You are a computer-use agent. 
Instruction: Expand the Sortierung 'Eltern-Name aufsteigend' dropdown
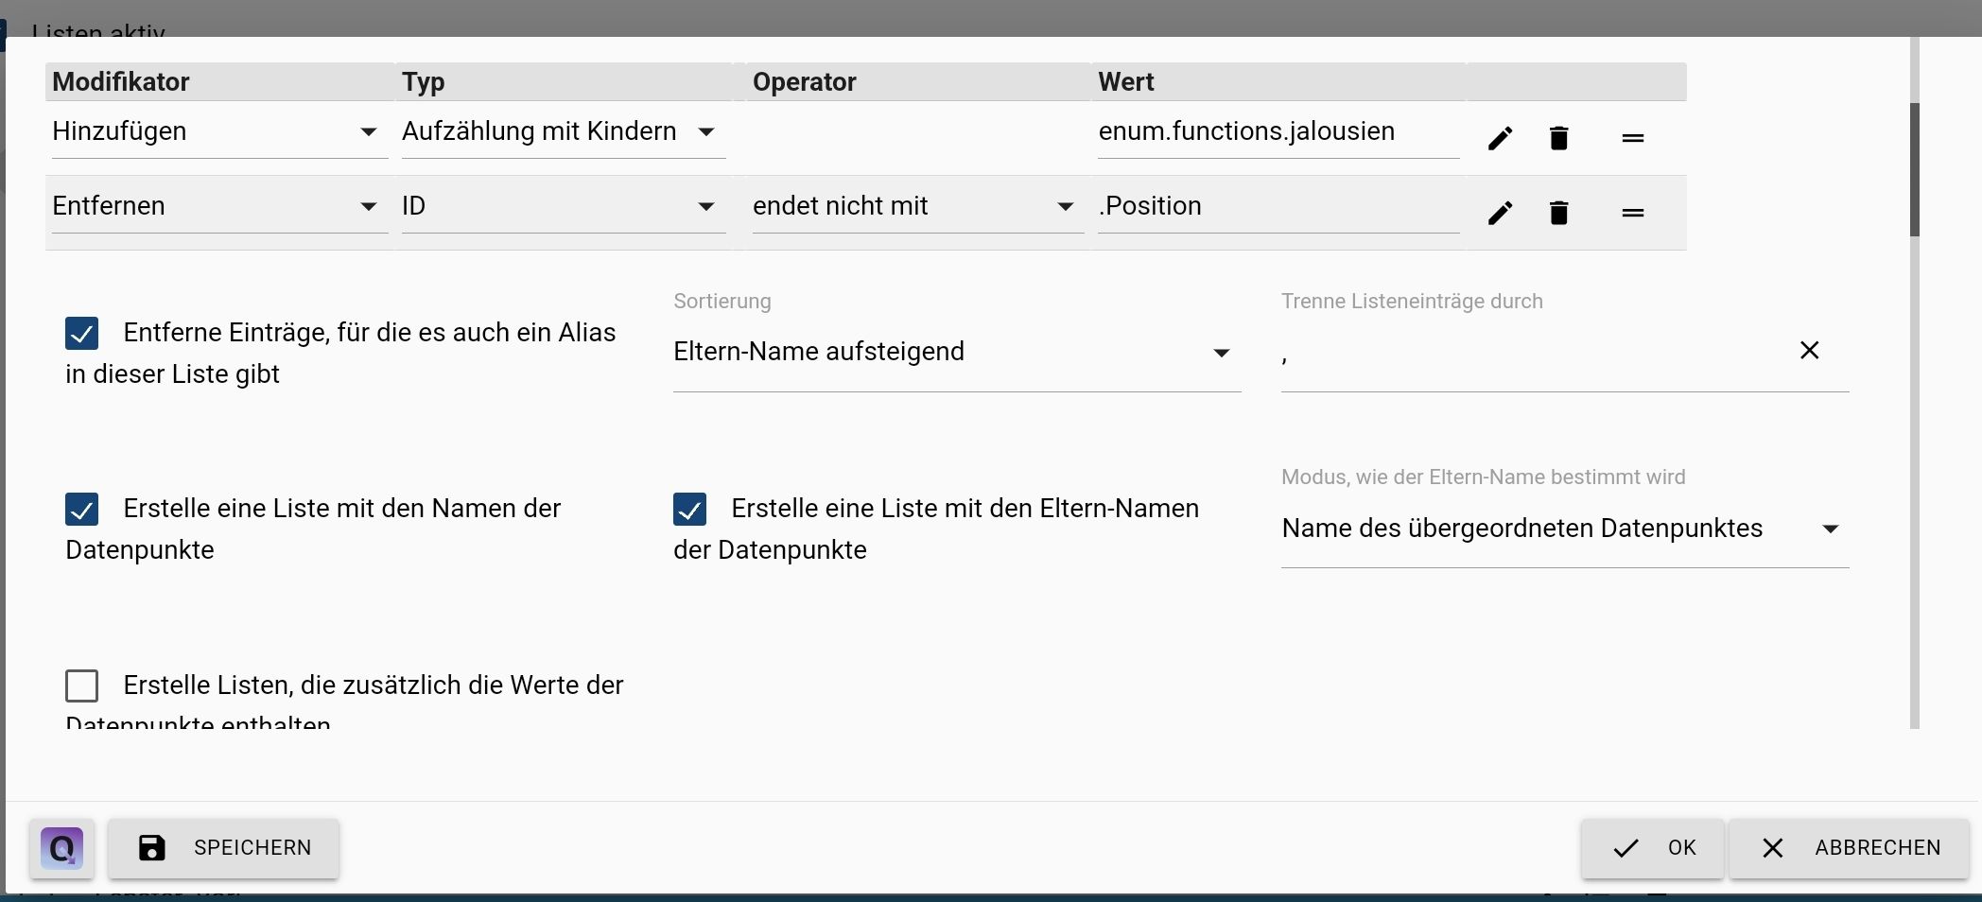point(955,352)
